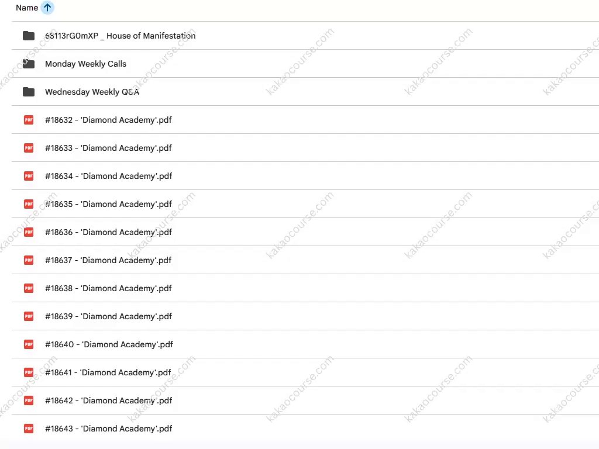
Task: Click the PDF icon for file #18643
Action: (x=29, y=429)
